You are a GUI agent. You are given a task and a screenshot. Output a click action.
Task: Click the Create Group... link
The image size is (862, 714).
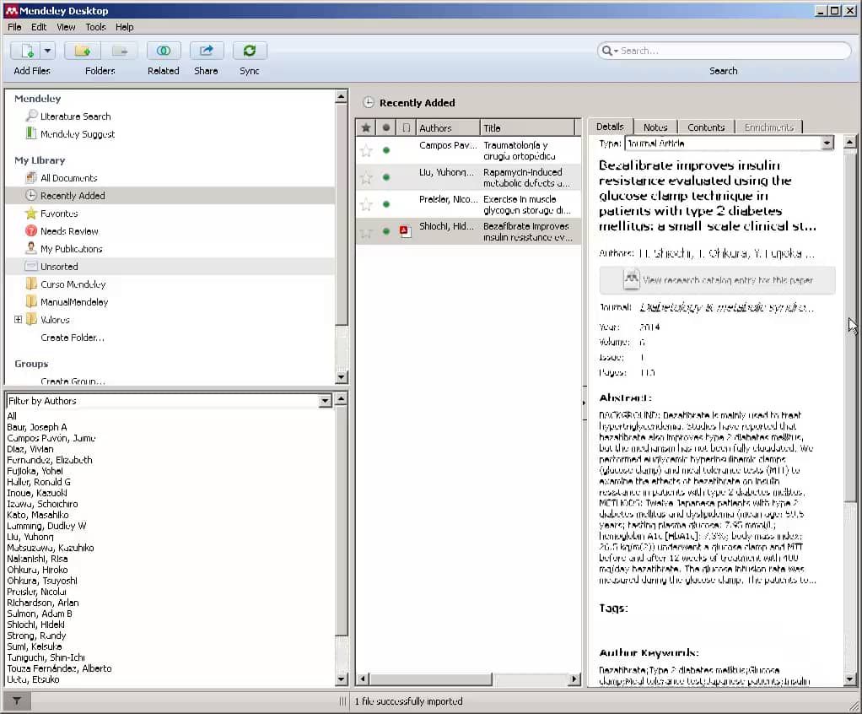coord(73,381)
